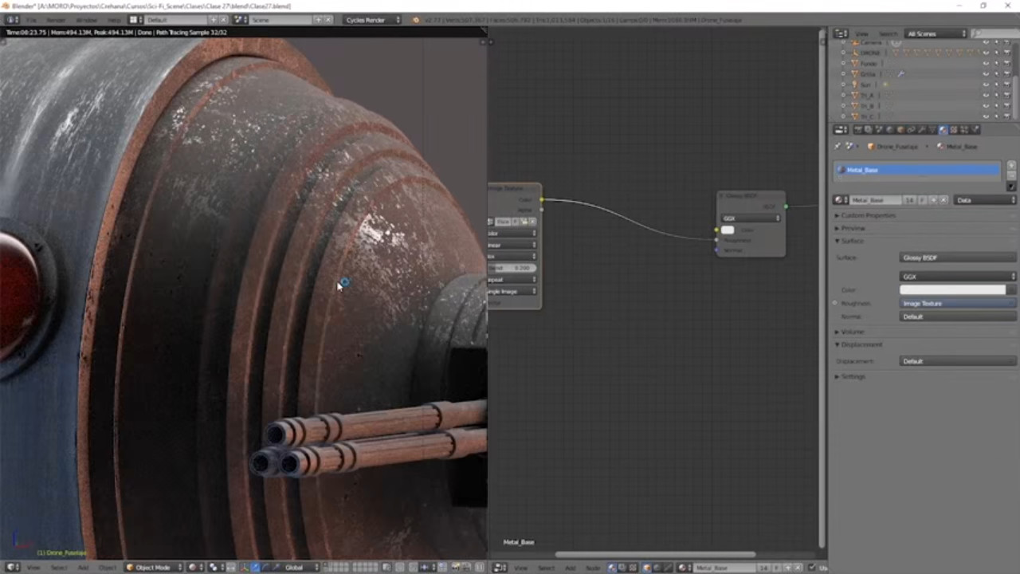The width and height of the screenshot is (1020, 574).
Task: Open the Window menu
Action: pos(86,19)
